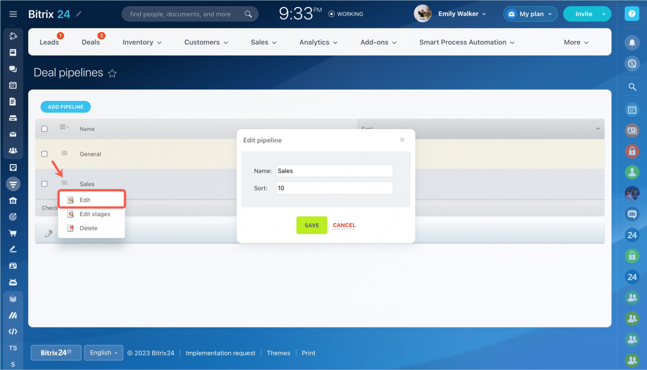Open the row action menu icon for General
This screenshot has width=647, height=370.
[x=64, y=153]
